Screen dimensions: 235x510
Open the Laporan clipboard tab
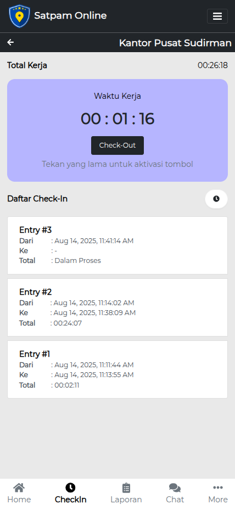click(126, 487)
